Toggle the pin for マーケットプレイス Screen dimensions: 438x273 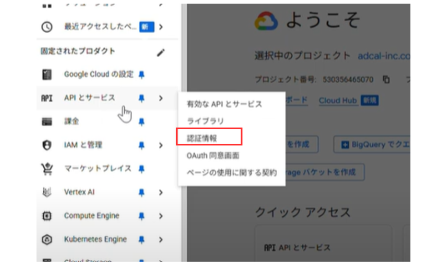click(141, 169)
